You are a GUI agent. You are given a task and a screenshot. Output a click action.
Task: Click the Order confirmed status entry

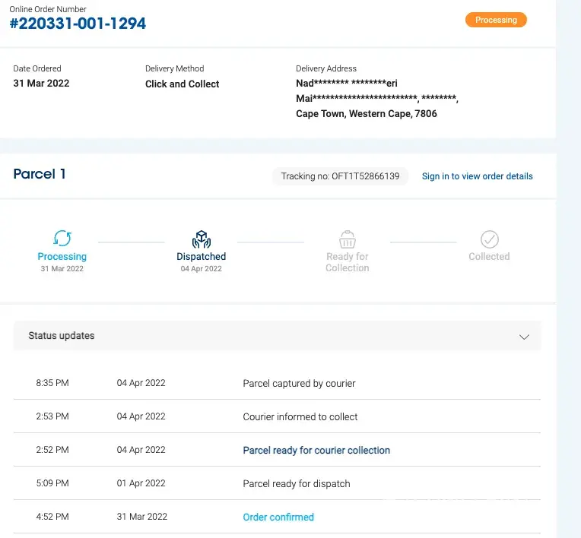click(278, 517)
